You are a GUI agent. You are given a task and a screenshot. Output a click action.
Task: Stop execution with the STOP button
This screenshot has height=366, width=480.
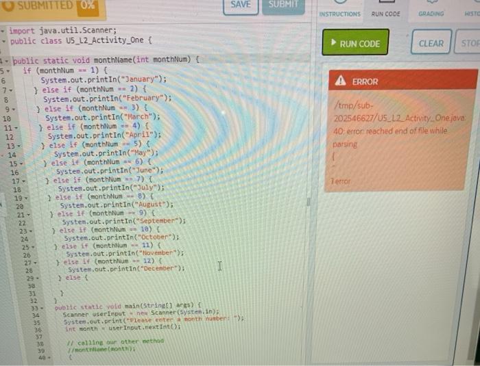coord(468,42)
